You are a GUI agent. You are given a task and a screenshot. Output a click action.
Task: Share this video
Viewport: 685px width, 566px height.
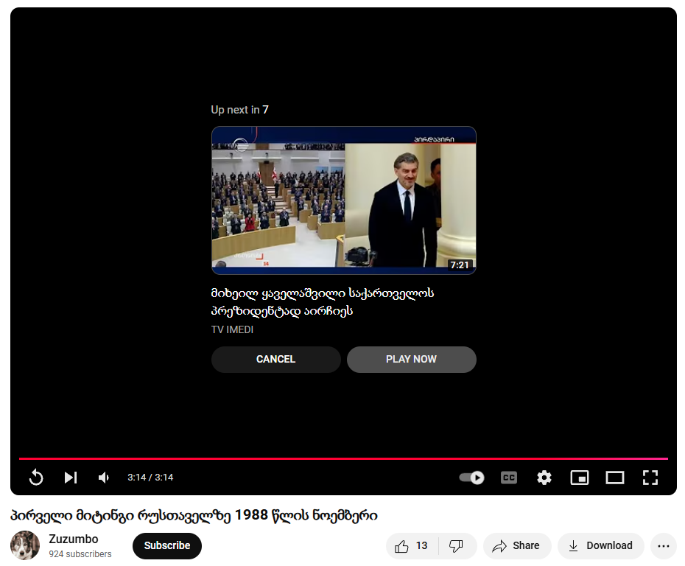point(517,545)
